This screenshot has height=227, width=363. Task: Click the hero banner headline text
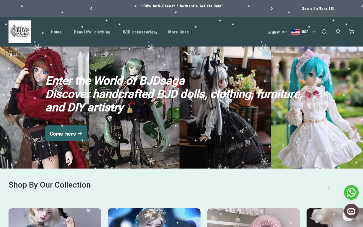(174, 94)
